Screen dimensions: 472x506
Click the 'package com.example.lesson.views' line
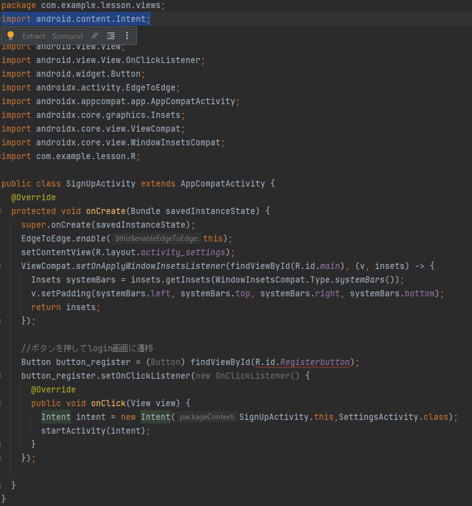[x=83, y=6]
